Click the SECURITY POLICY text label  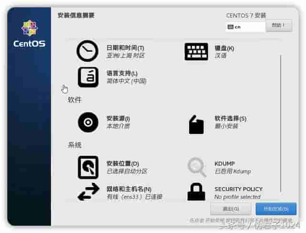(x=239, y=189)
